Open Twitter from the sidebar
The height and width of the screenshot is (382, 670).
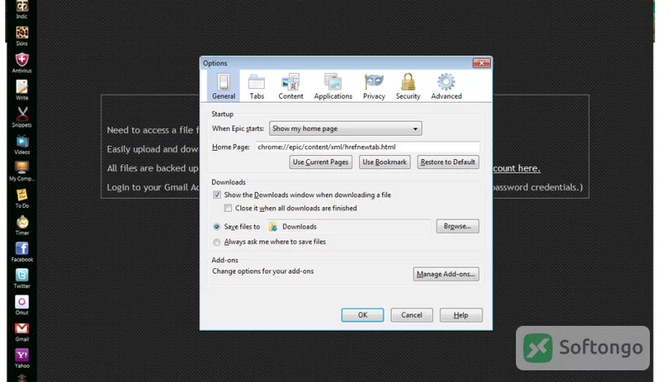click(x=22, y=279)
